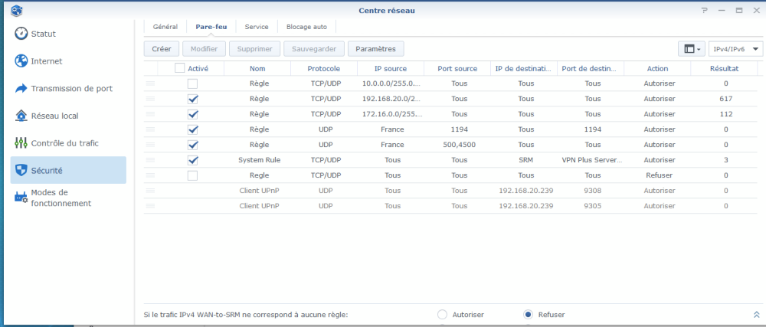Toggle the select-all Activé header checkbox
The height and width of the screenshot is (327, 766).
pyautogui.click(x=180, y=68)
